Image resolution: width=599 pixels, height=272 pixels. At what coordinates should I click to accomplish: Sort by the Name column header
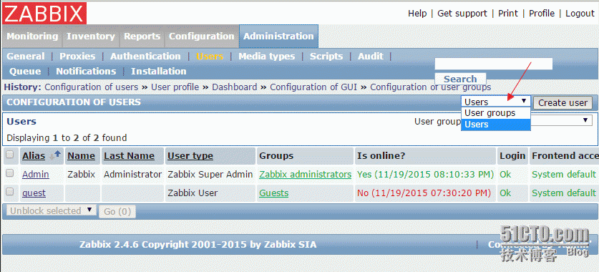[82, 156]
